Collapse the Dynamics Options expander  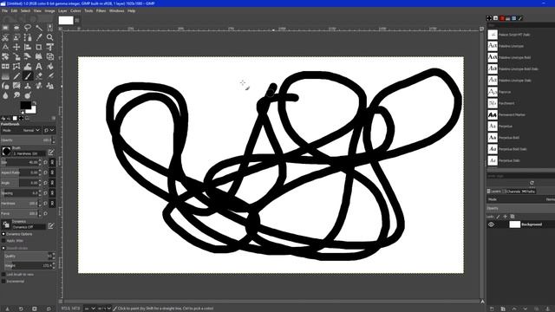point(3,234)
